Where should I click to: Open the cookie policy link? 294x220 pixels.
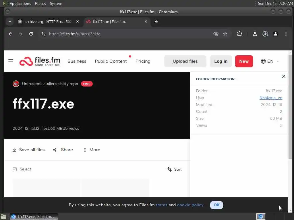coord(191,205)
